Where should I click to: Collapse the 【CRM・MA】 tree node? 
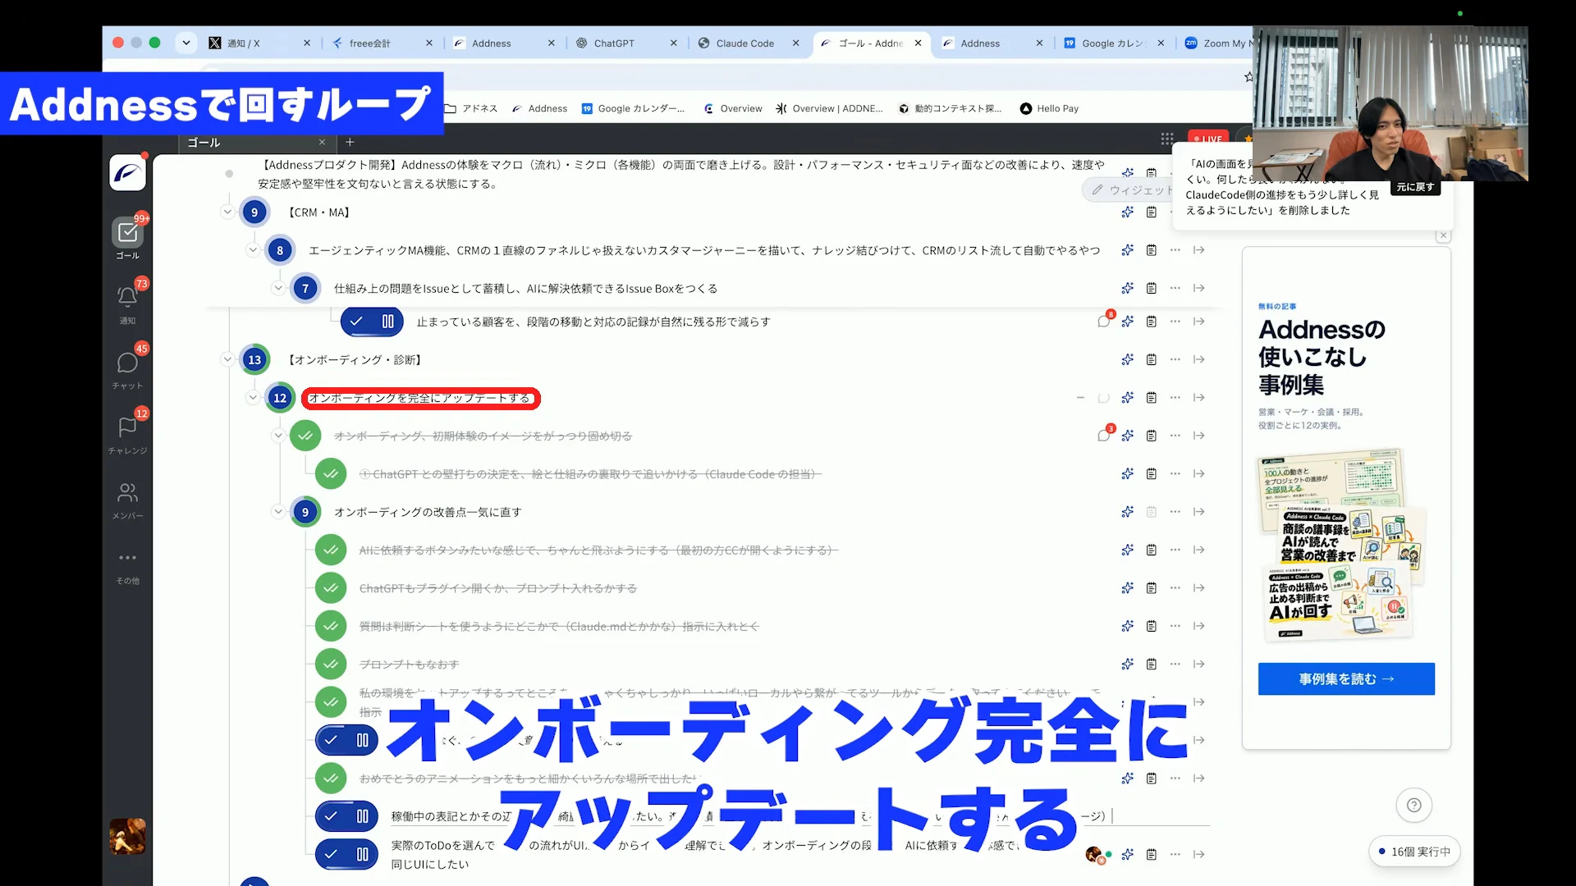pyautogui.click(x=227, y=212)
